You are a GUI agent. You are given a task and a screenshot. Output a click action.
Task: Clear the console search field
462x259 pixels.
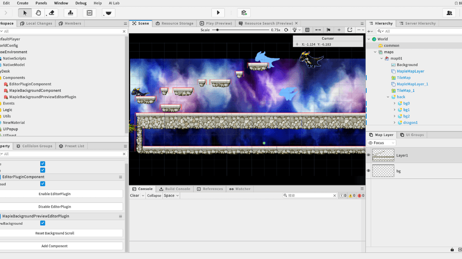335,196
